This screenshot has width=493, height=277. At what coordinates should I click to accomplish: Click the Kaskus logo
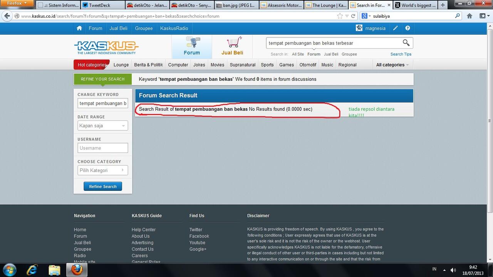(x=106, y=48)
